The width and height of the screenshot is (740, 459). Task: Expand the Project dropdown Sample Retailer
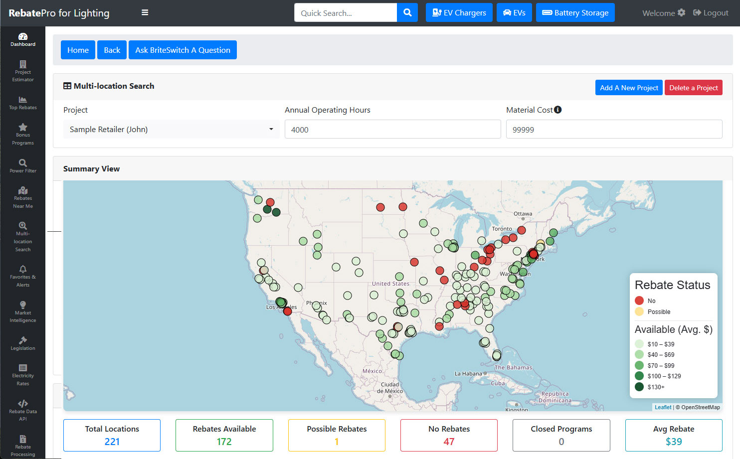point(171,129)
